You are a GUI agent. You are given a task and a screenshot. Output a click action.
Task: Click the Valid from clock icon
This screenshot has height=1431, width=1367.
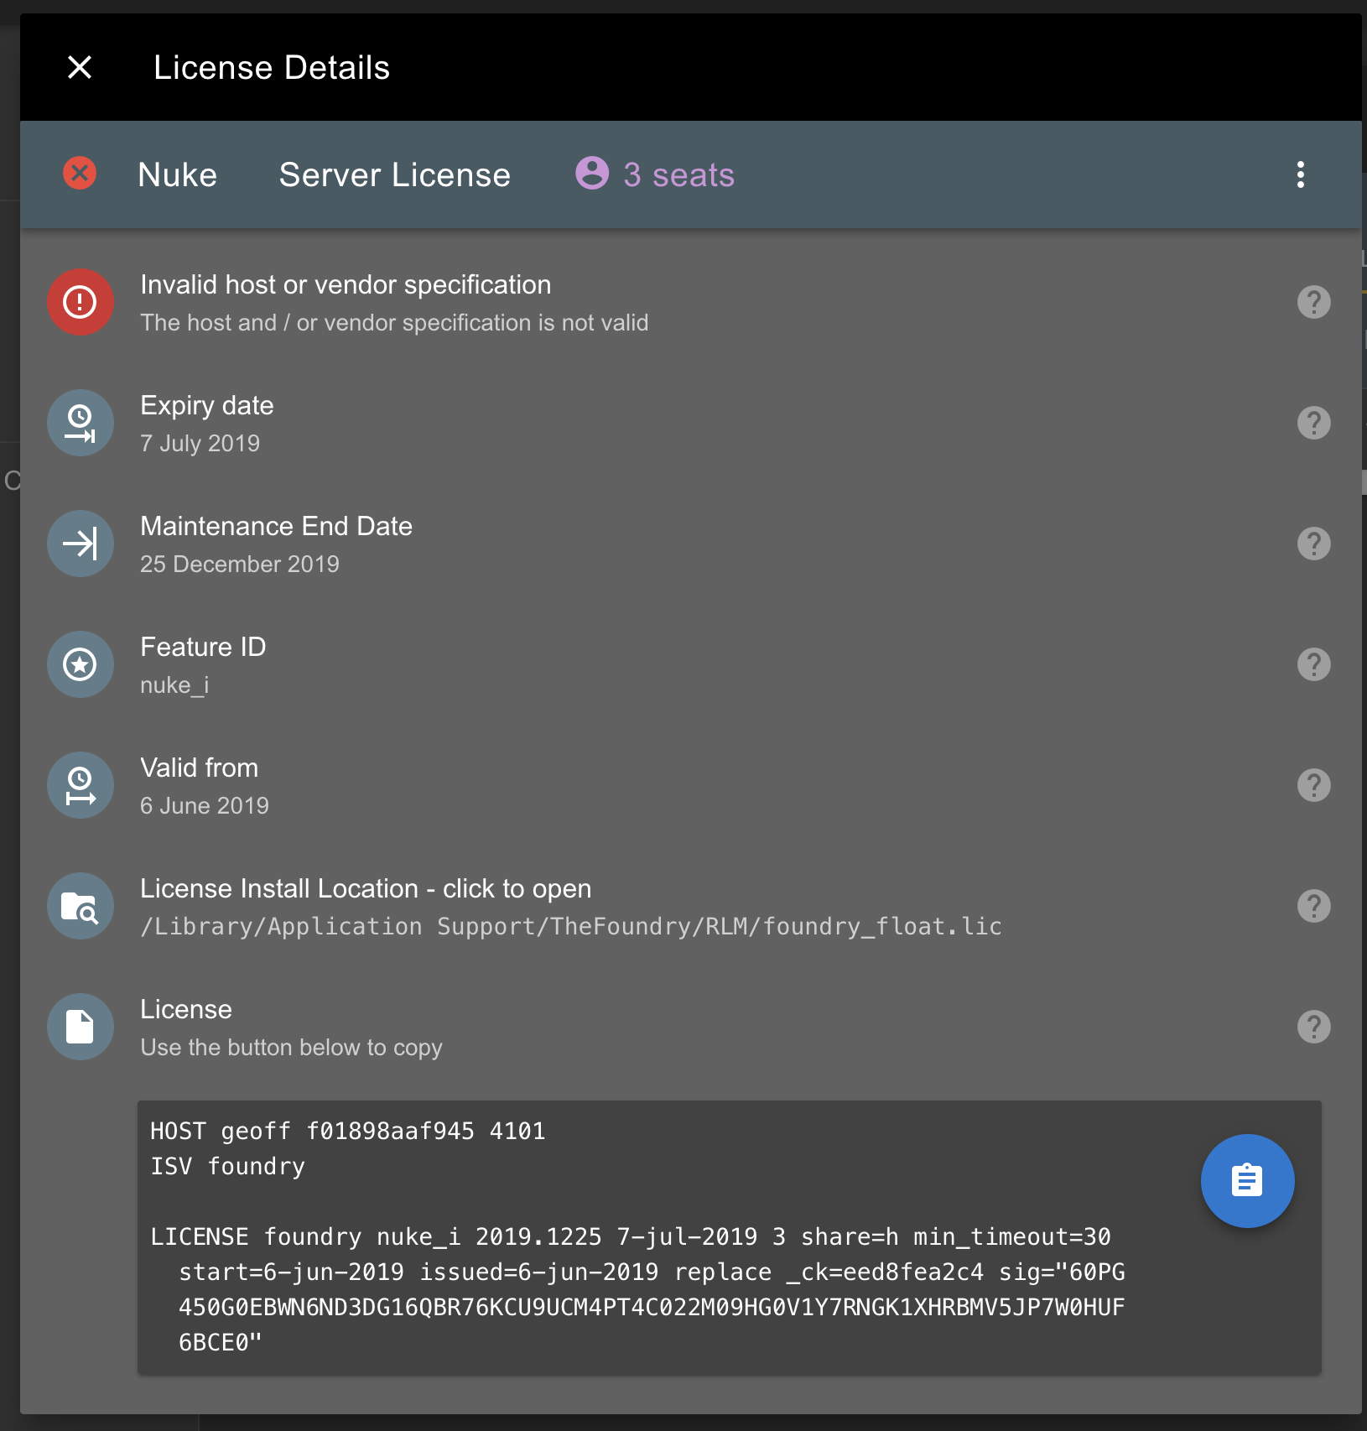81,785
